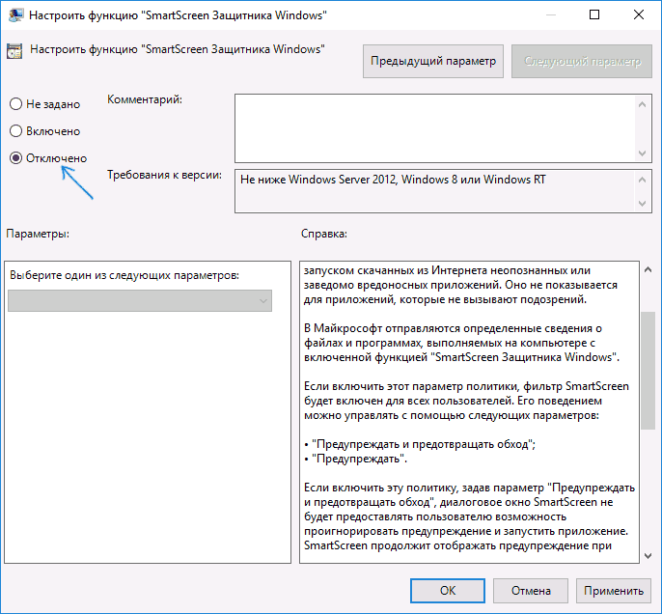The image size is (662, 614).
Task: Click the "Требования к версии:" label
Action: pos(164,175)
